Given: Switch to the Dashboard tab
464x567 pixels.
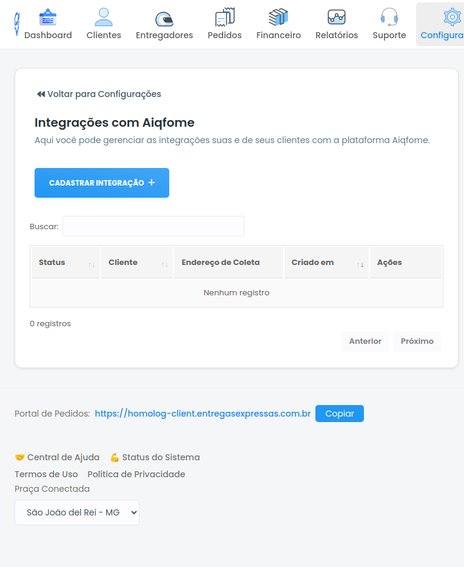Looking at the screenshot, I should tap(49, 23).
